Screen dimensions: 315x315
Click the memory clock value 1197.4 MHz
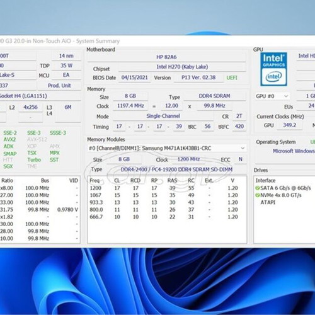pyautogui.click(x=130, y=106)
